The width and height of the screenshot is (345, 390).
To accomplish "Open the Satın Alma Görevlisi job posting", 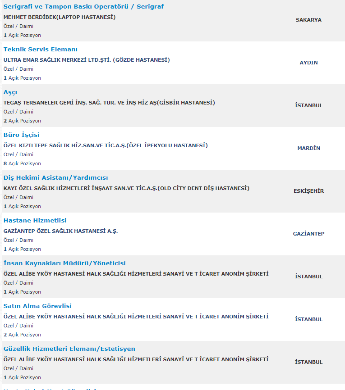I will tap(37, 306).
